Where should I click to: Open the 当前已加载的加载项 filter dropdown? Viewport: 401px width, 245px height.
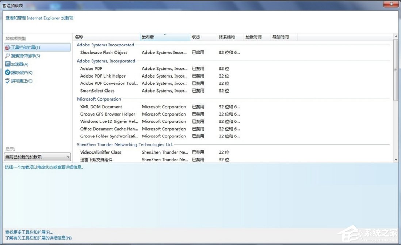[x=67, y=157]
